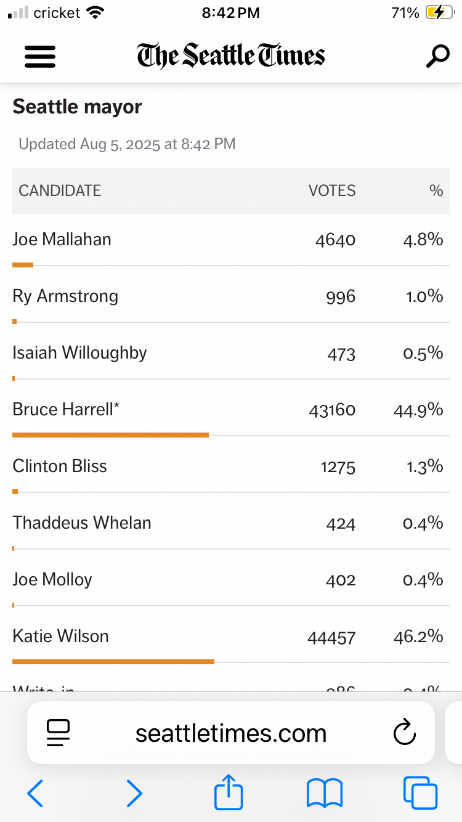Click The Seattle Times logo
The height and width of the screenshot is (822, 462).
click(231, 56)
